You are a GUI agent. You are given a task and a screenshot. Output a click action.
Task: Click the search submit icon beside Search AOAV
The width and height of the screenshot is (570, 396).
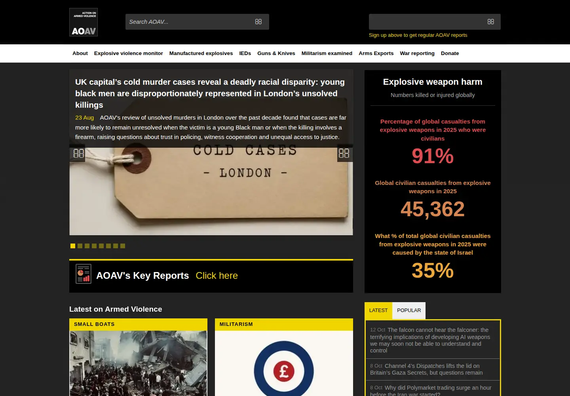point(258,22)
